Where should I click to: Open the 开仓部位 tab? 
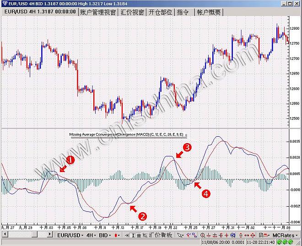tap(160, 12)
